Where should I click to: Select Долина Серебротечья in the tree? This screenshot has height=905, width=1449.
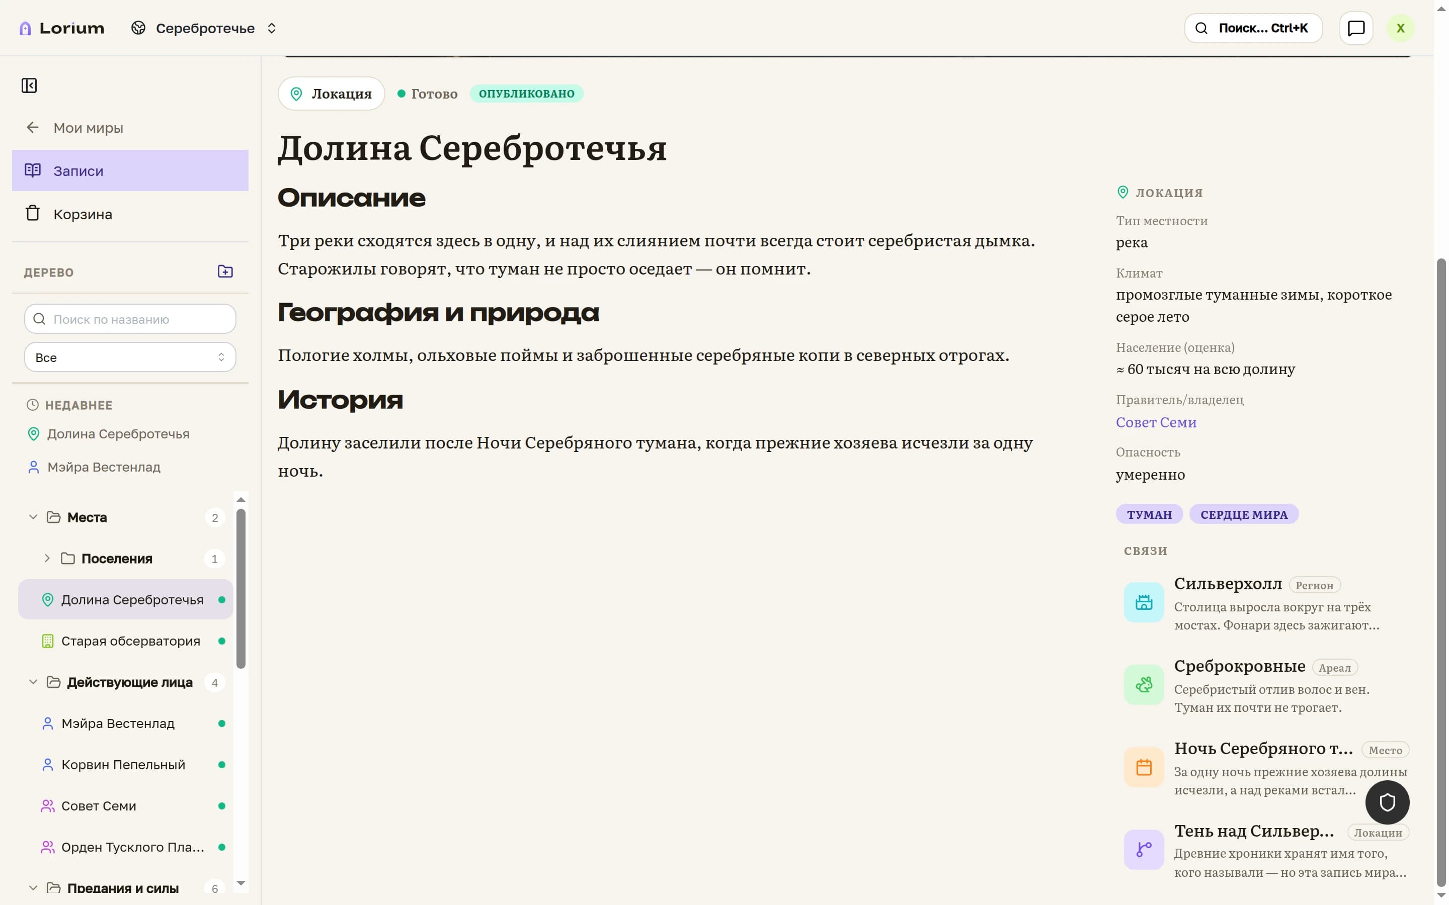pos(125,600)
